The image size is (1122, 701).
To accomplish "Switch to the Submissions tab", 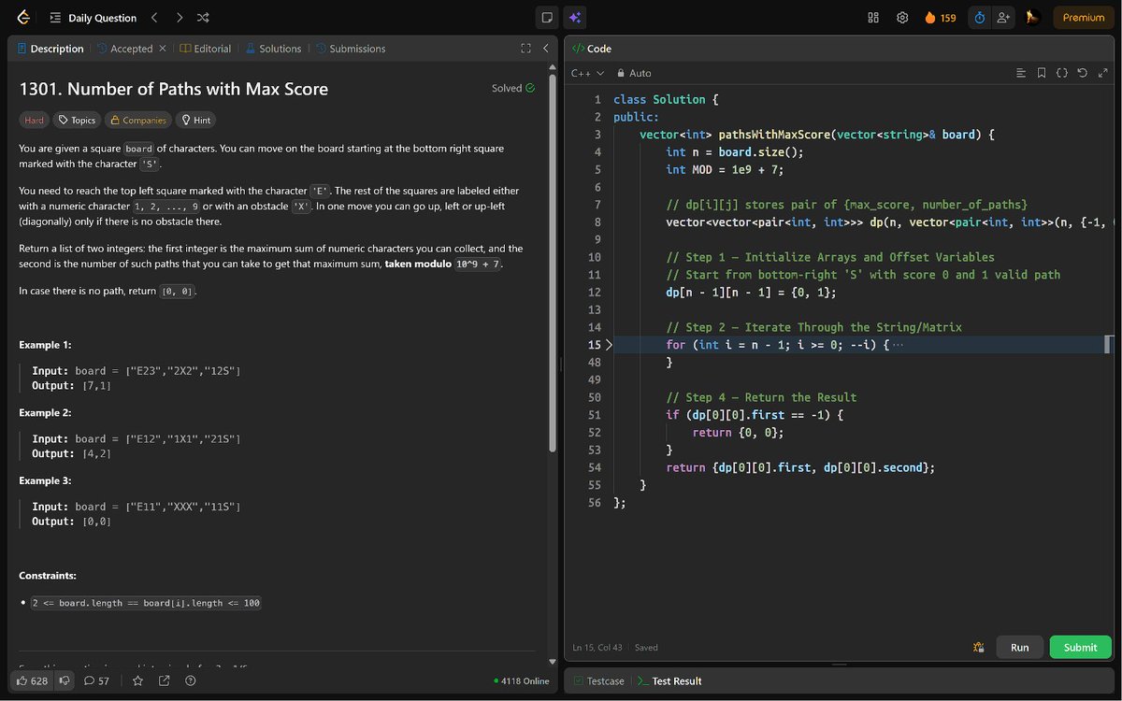I will tap(351, 49).
